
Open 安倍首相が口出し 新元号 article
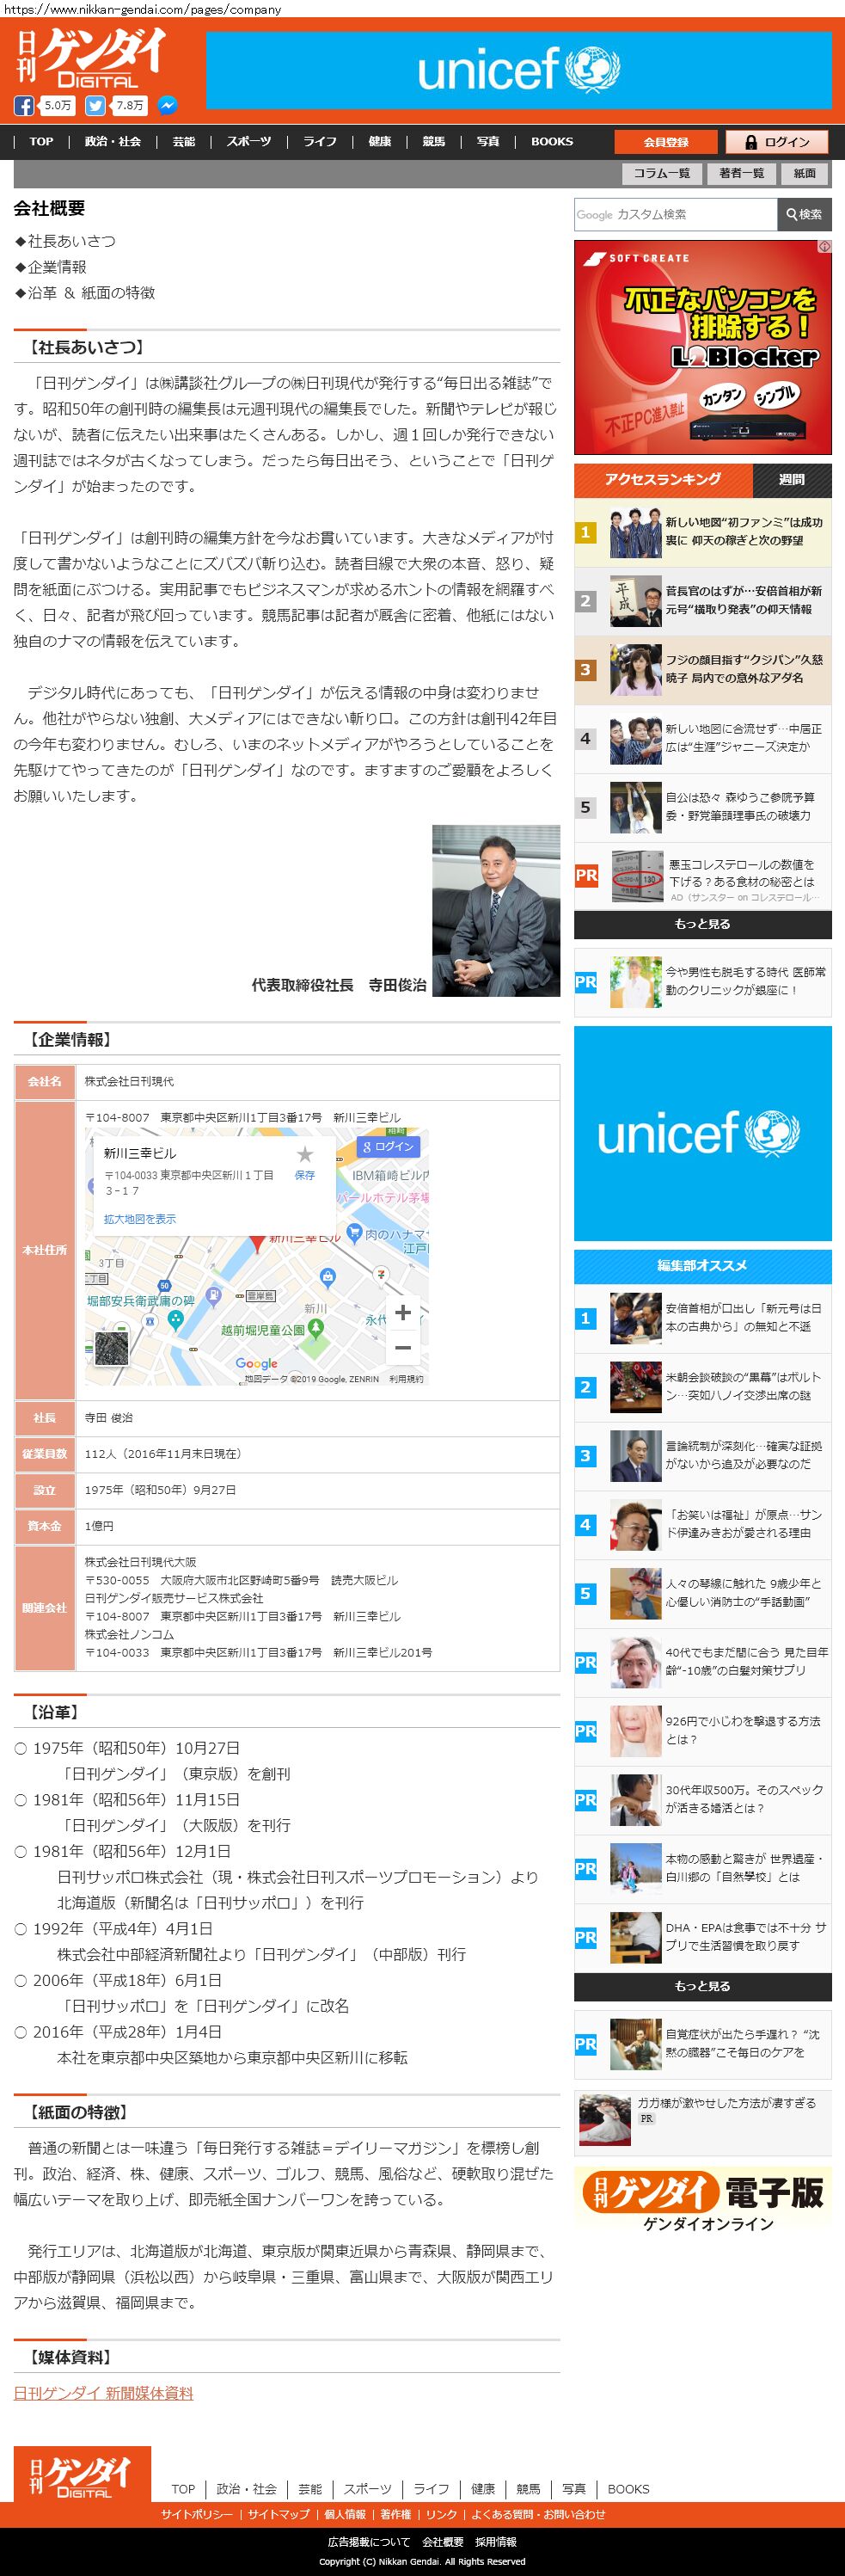click(744, 1318)
